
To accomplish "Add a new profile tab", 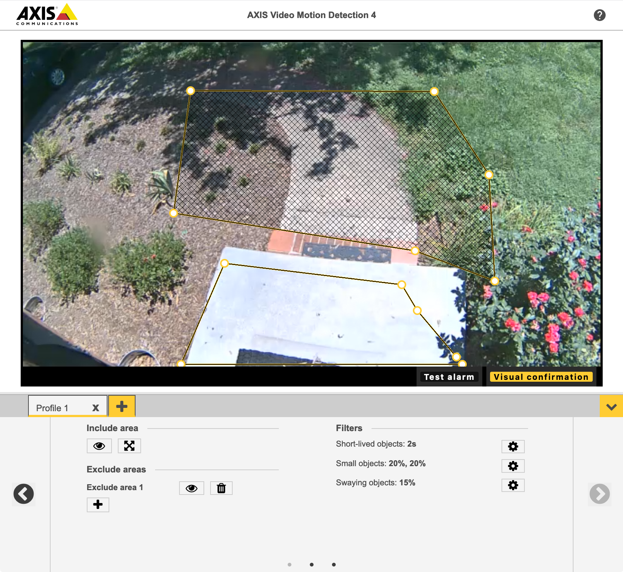I will pos(122,406).
